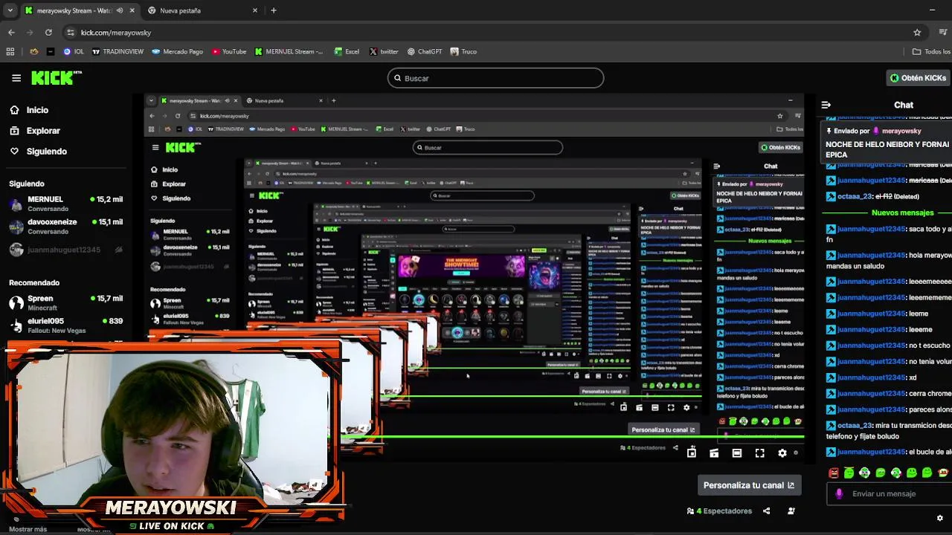This screenshot has height=535, width=952.
Task: Open the ChatGPT bookmark
Action: click(x=425, y=52)
